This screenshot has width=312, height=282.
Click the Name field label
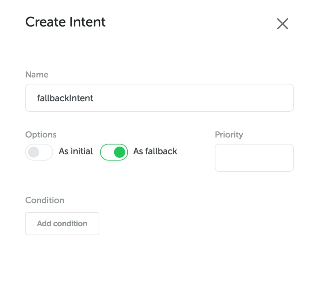(37, 75)
